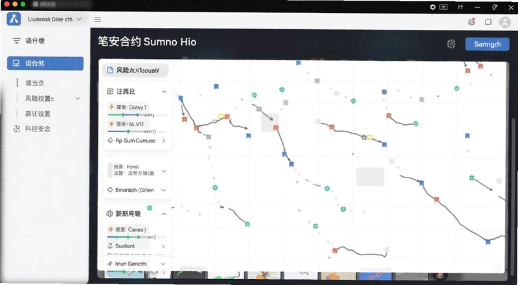The width and height of the screenshot is (518, 285).
Task: Click the cube icon beside the 新 section header
Action: pos(109,214)
